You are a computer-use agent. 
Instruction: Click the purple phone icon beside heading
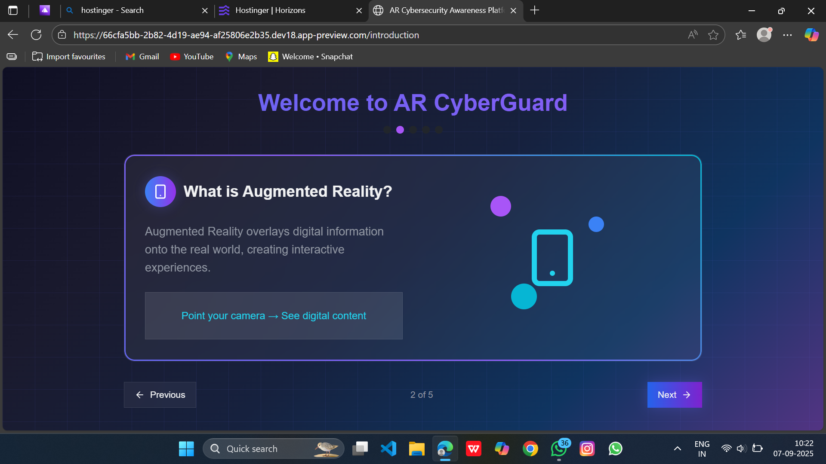point(160,192)
